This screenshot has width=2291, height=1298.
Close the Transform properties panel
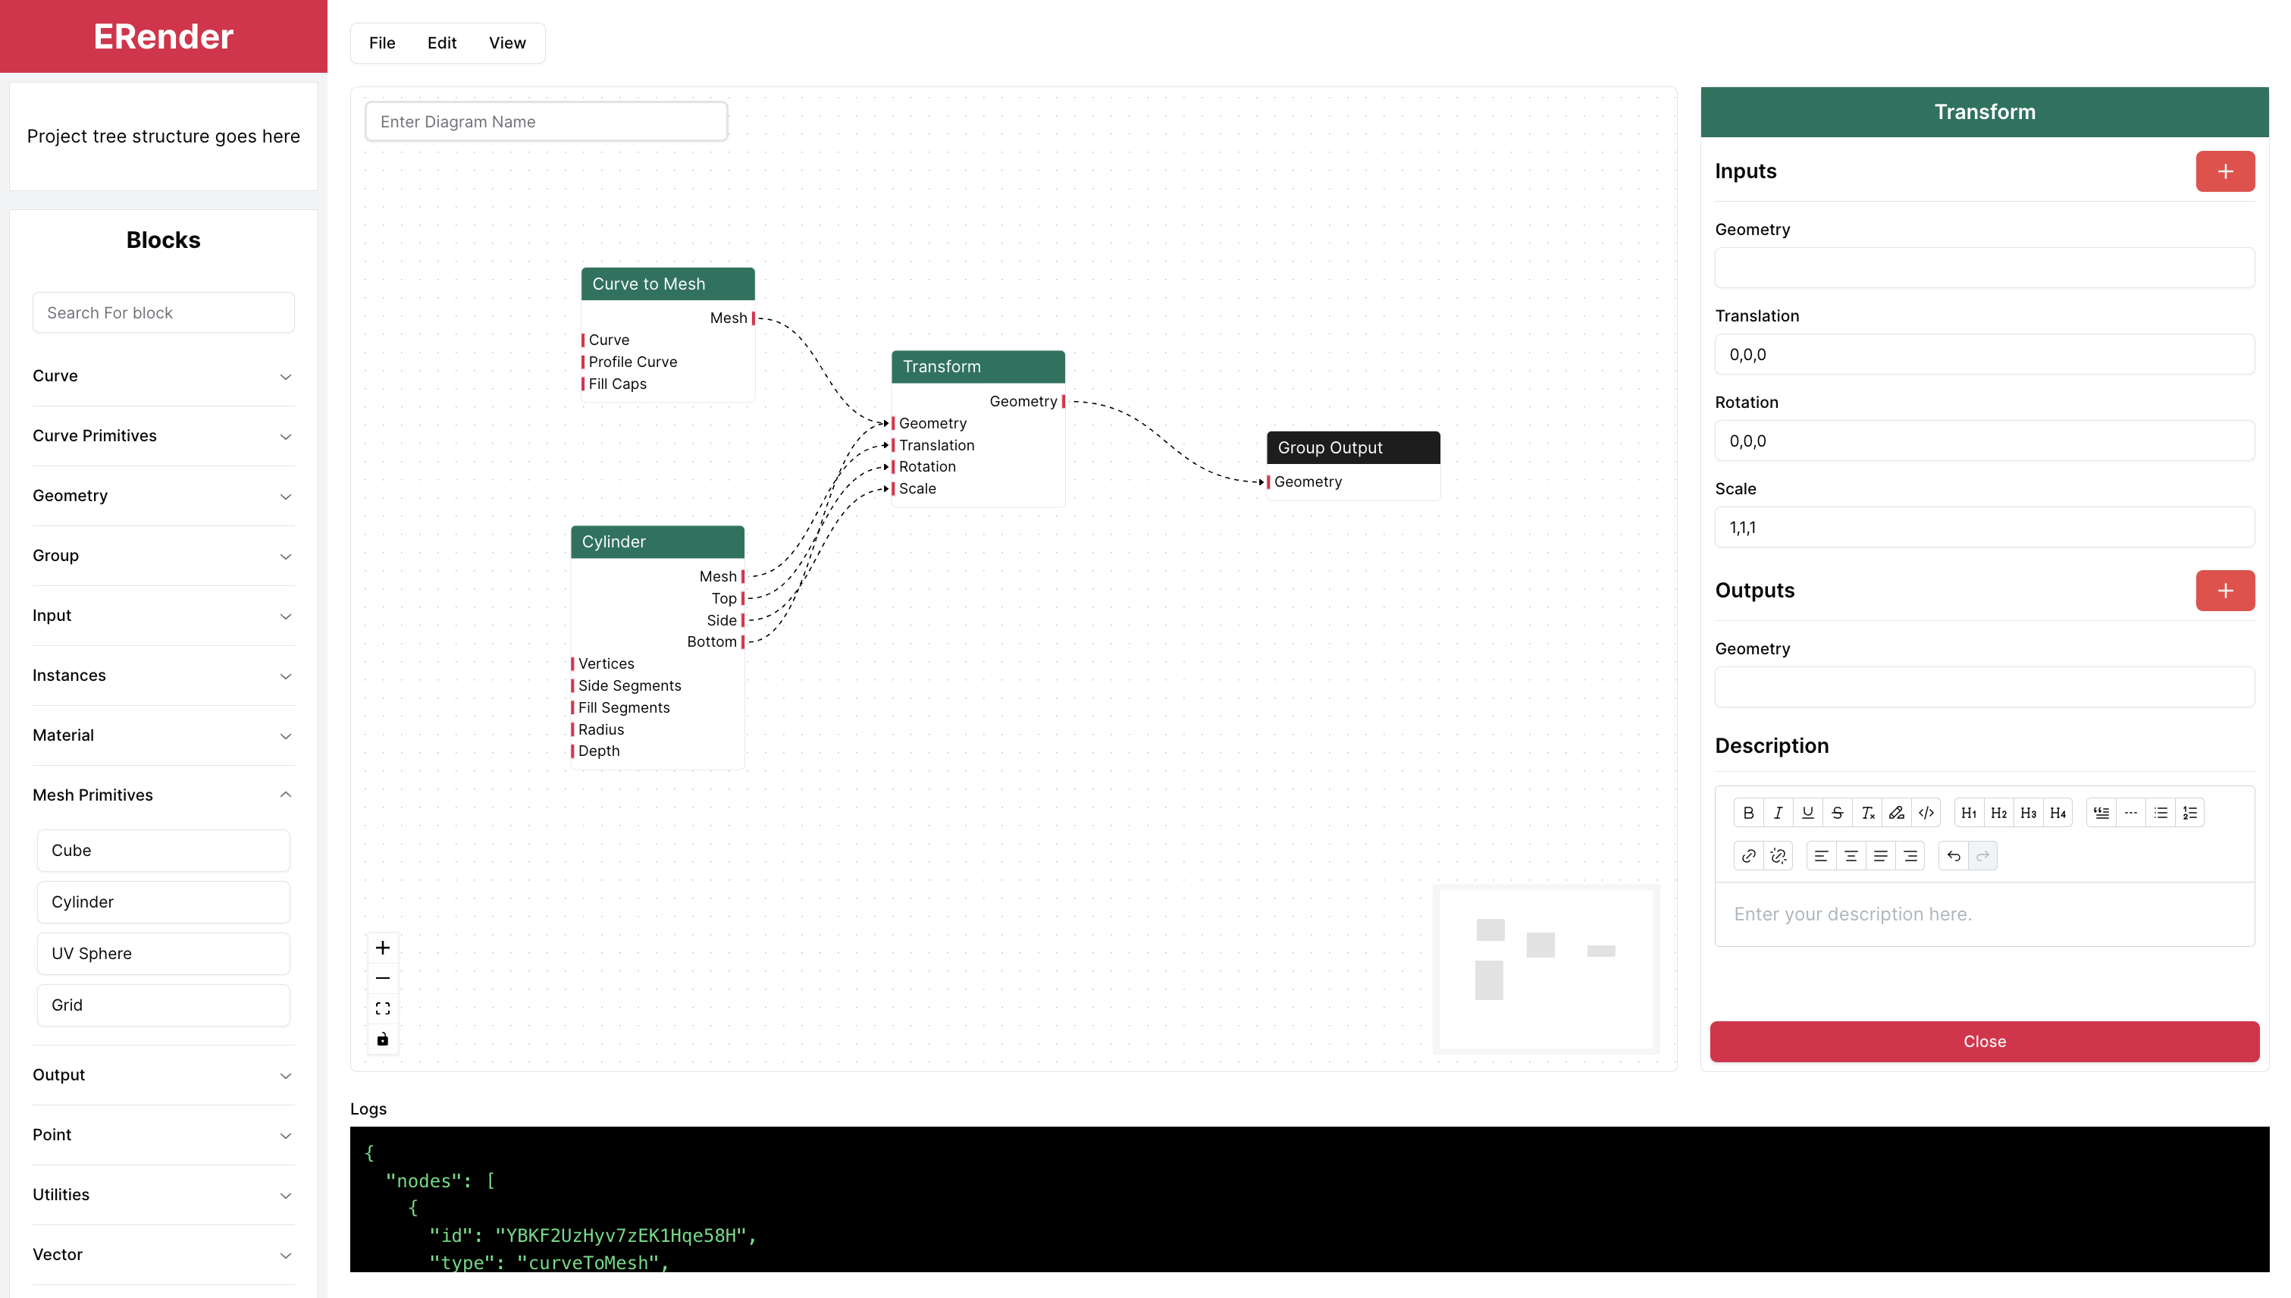[x=1984, y=1041]
